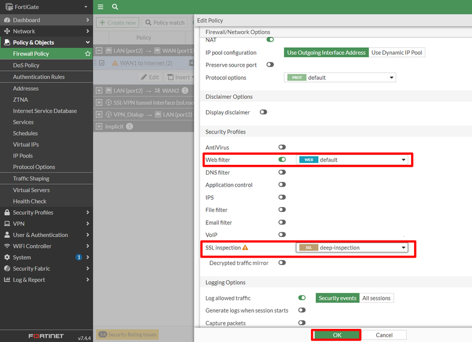The image size is (472, 342).
Task: Open the SSL inspection profile dropdown
Action: 353,247
